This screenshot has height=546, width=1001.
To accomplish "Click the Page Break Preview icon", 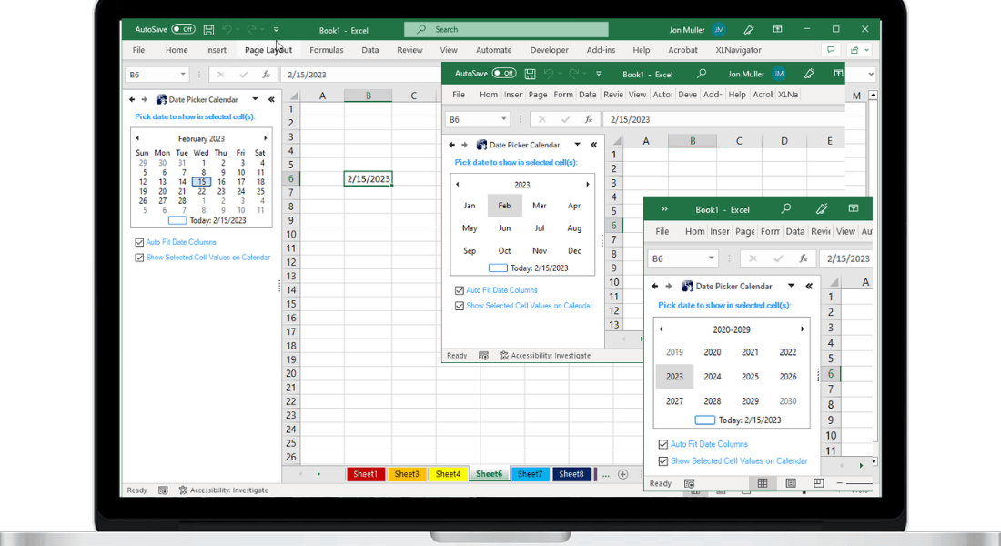I will coord(817,483).
